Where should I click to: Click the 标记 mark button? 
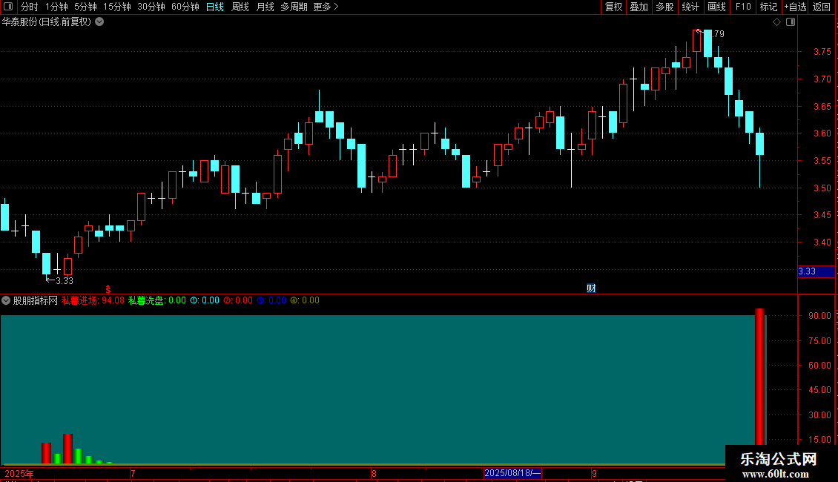[768, 7]
